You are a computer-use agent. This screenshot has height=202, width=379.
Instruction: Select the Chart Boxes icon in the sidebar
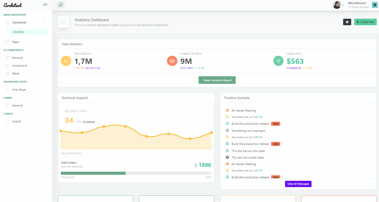(8, 89)
